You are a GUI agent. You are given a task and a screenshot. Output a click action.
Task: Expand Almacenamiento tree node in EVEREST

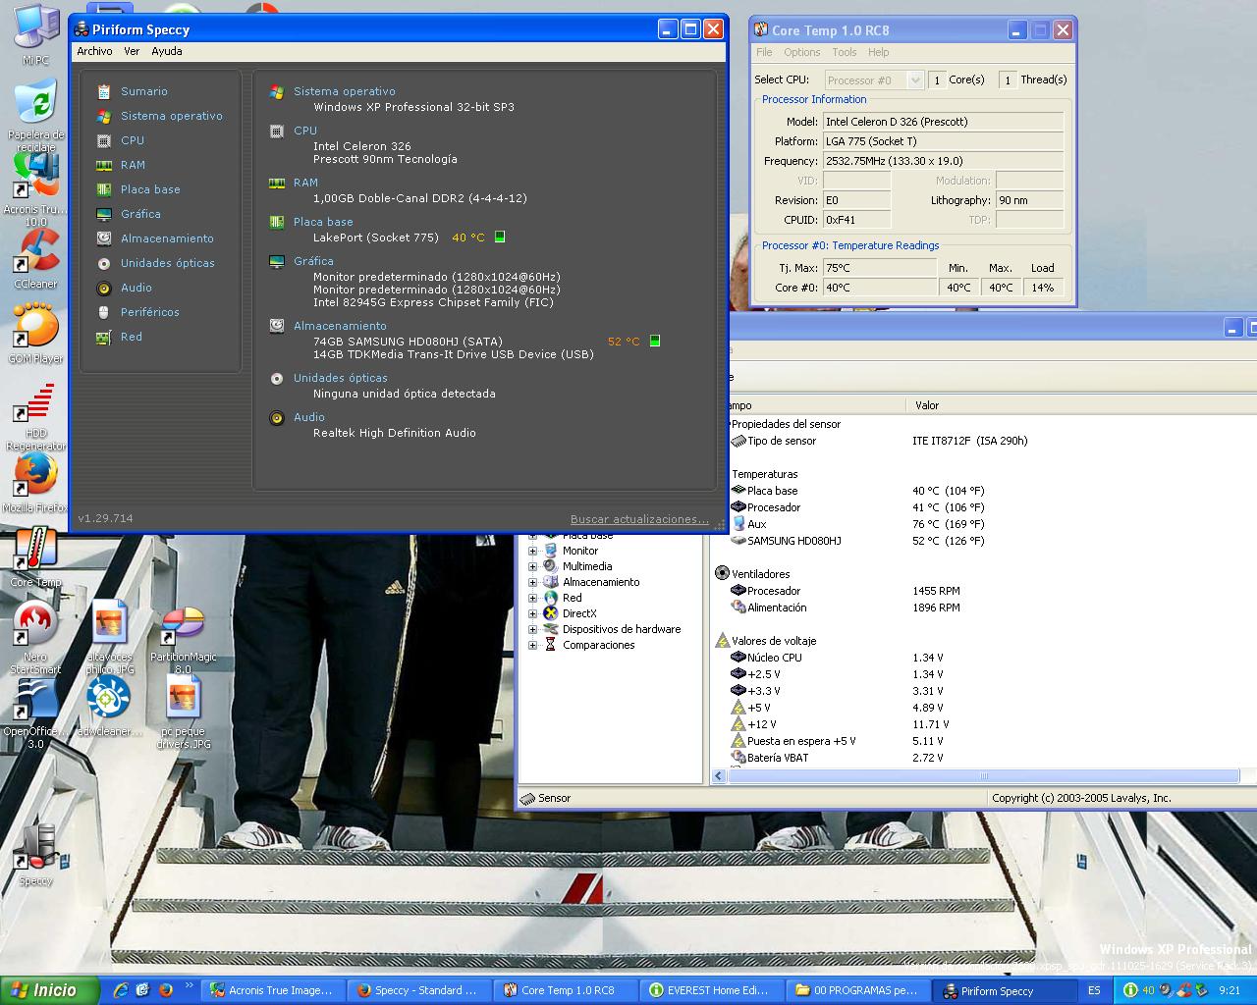(533, 582)
